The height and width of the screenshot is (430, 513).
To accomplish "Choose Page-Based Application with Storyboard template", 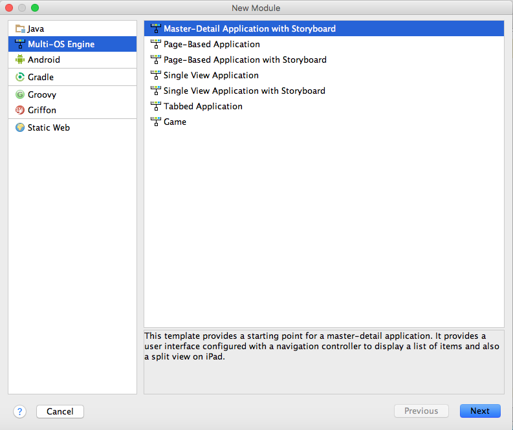I will pos(324,59).
